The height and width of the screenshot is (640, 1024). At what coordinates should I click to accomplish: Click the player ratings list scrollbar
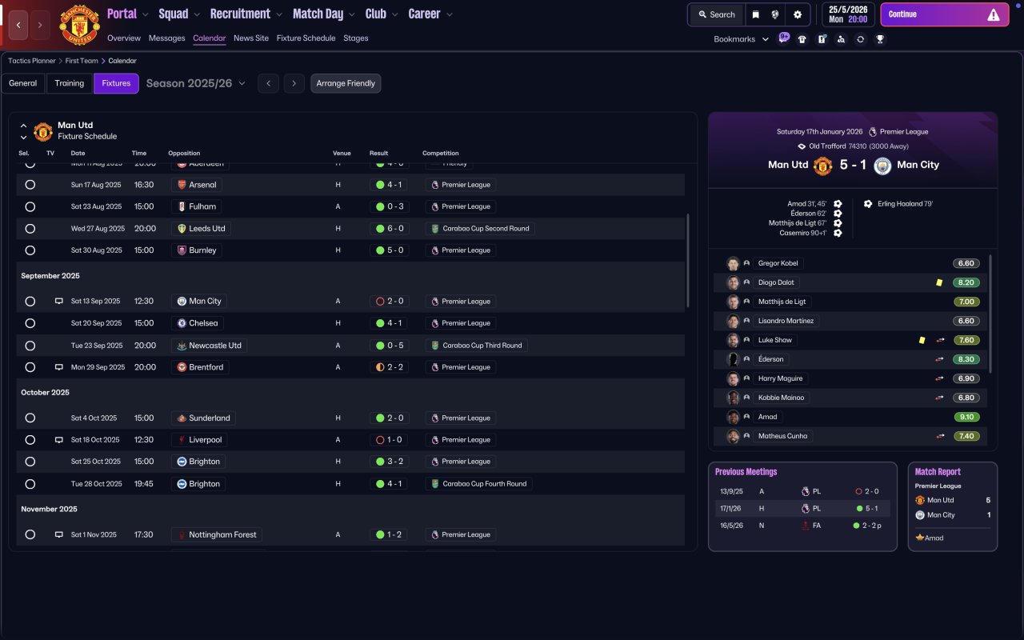990,313
